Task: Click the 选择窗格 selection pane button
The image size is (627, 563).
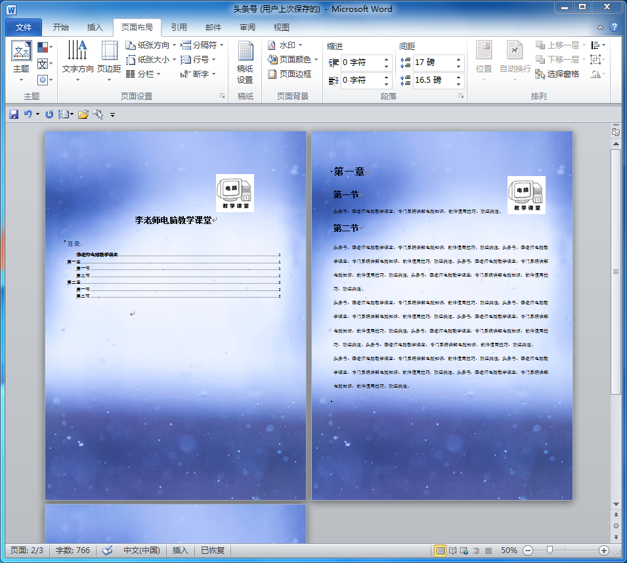Action: tap(557, 74)
